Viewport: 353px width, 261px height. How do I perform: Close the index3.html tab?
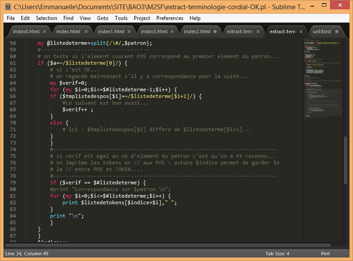click(172, 32)
